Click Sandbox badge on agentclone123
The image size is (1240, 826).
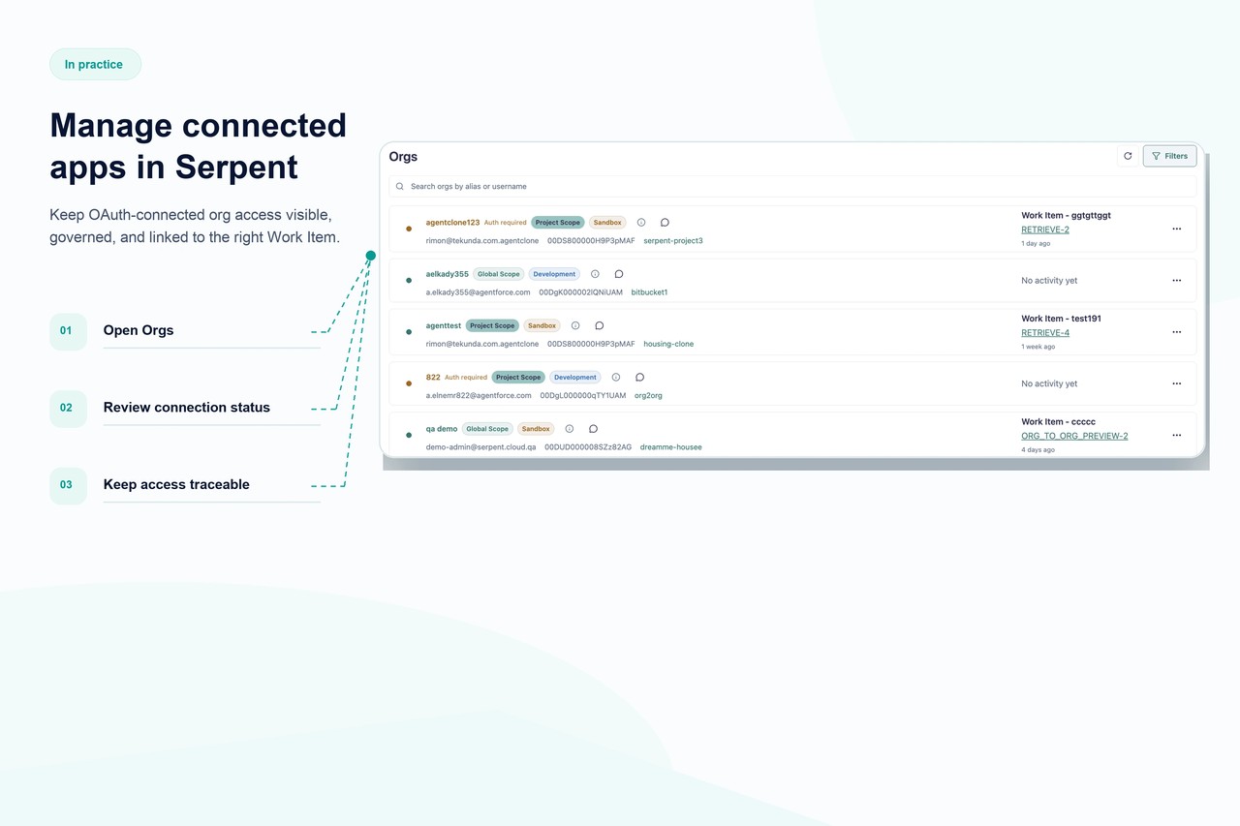point(607,223)
